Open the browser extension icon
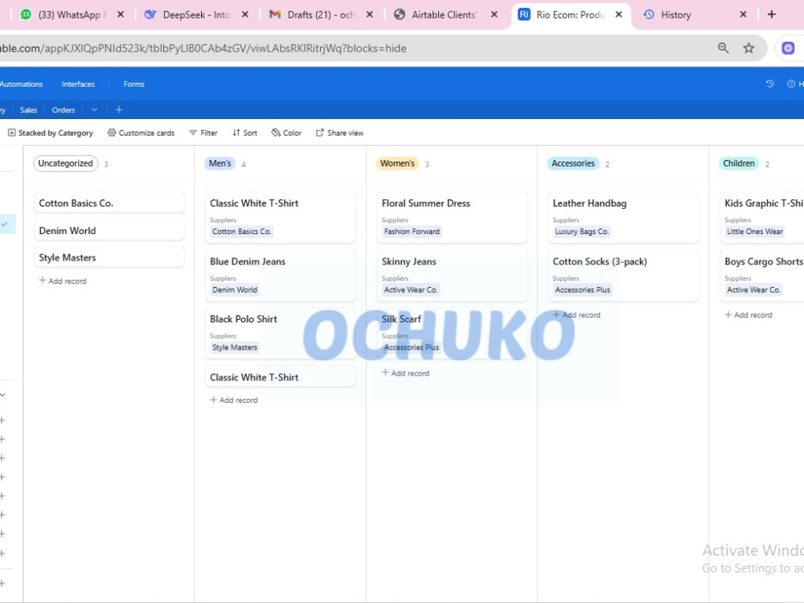804x603 pixels. click(x=788, y=48)
